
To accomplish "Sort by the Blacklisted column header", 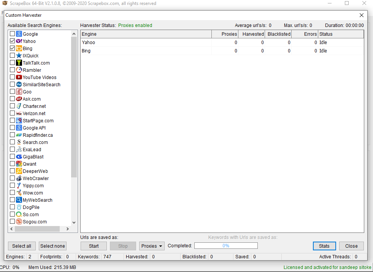I will [278, 34].
